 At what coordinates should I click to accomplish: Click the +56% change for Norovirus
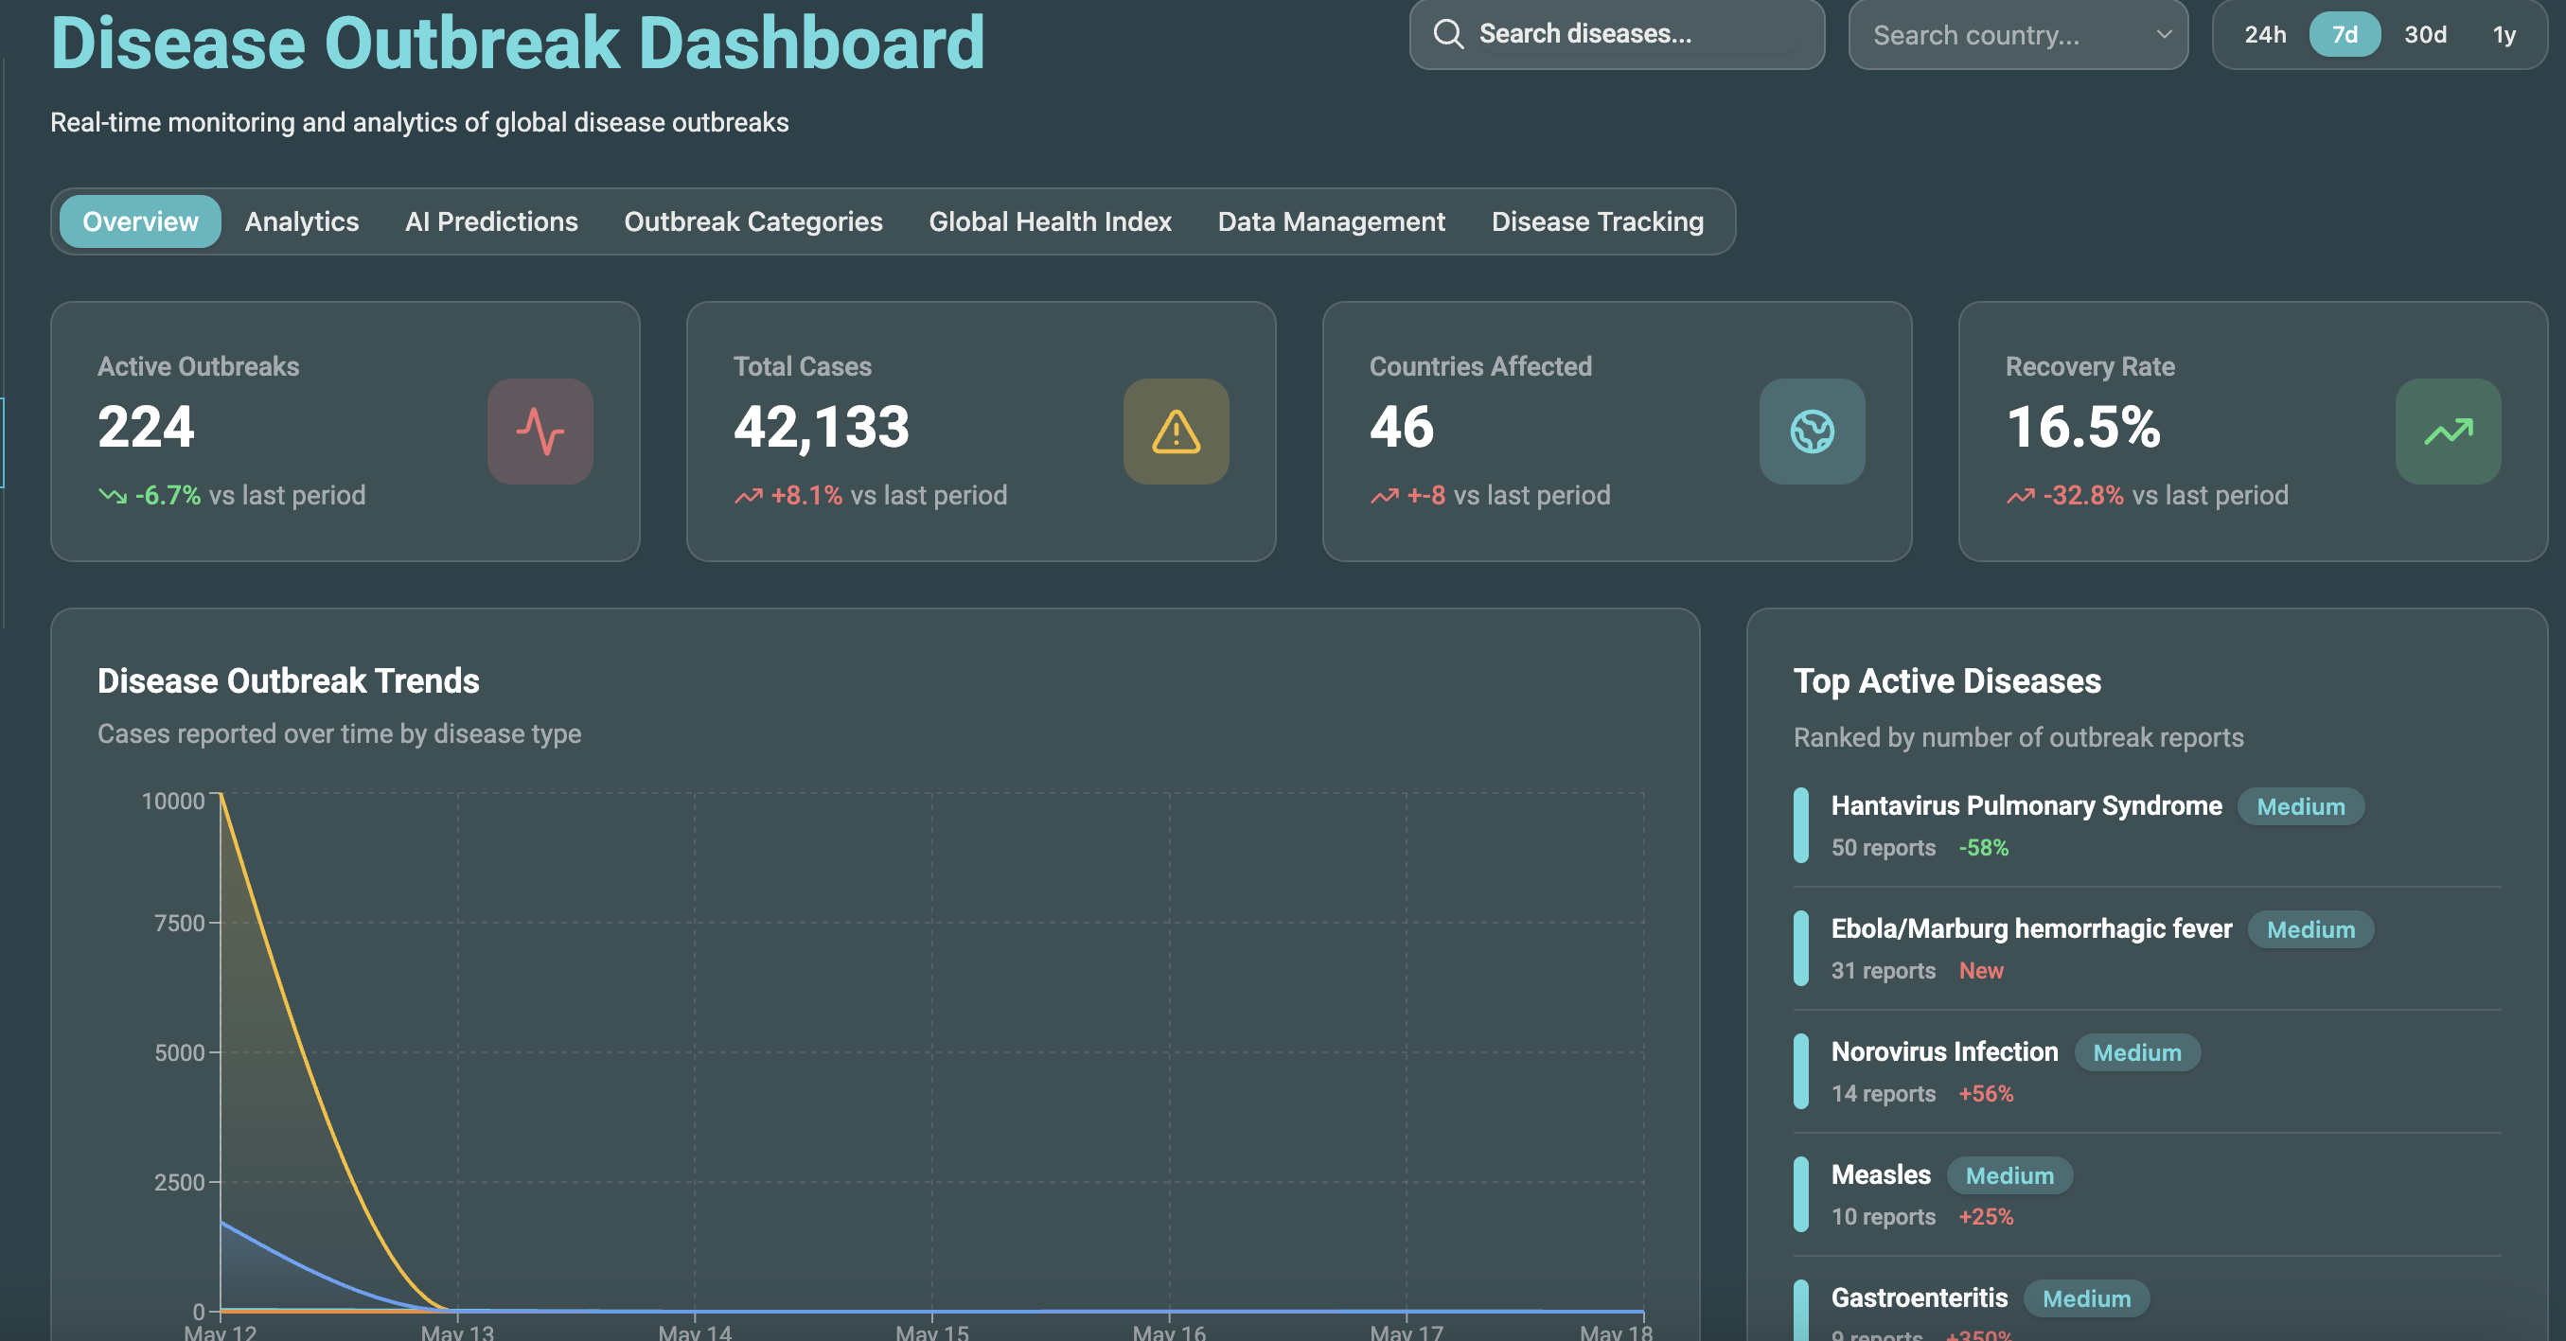pos(1985,1094)
